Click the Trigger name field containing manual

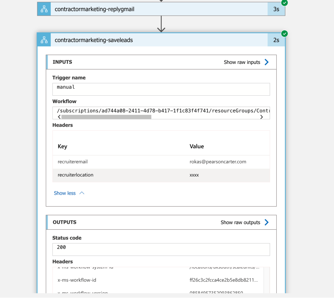click(x=161, y=89)
